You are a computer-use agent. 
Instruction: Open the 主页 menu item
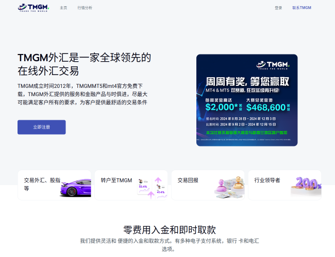(x=63, y=8)
